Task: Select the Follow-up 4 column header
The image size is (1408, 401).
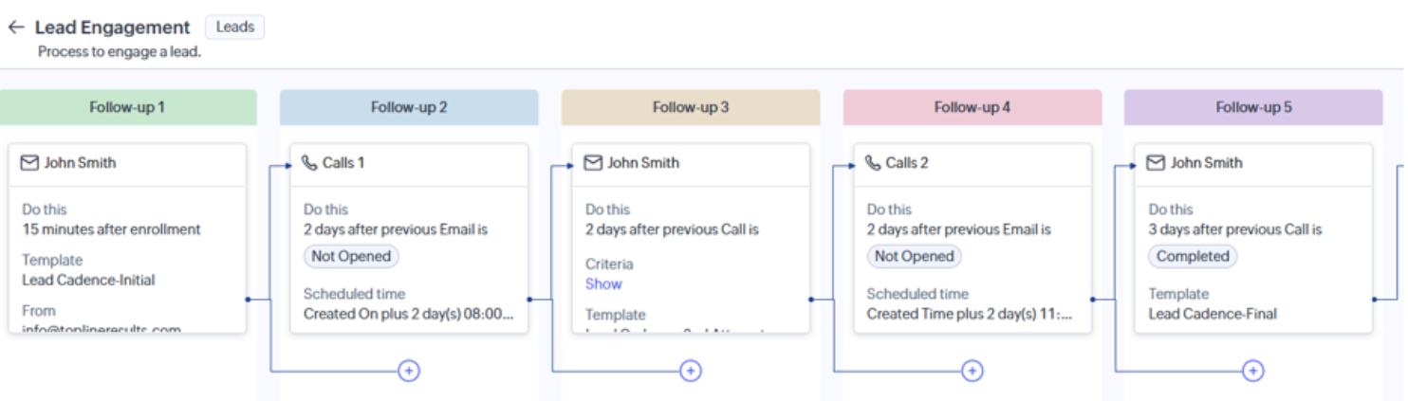Action: [973, 107]
